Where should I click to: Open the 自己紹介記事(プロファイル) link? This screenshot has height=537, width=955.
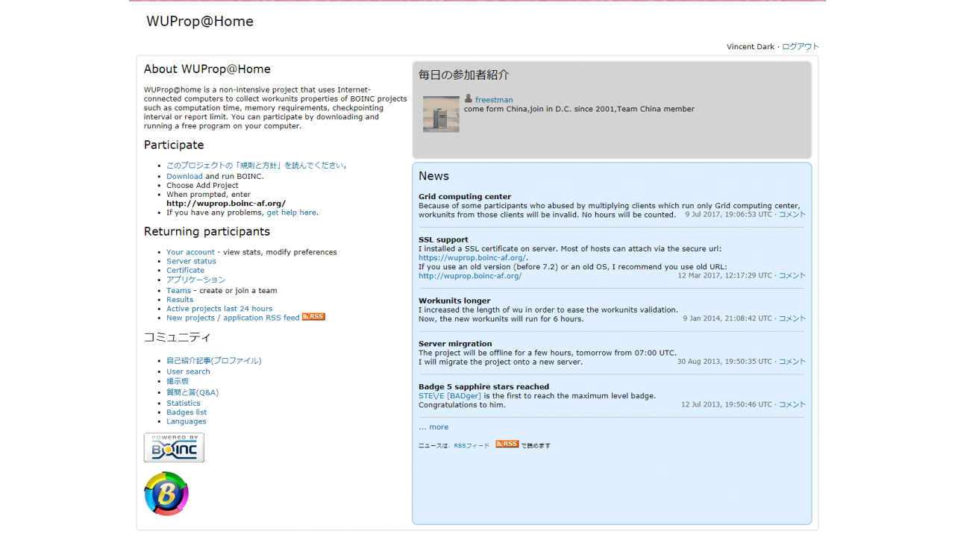214,361
